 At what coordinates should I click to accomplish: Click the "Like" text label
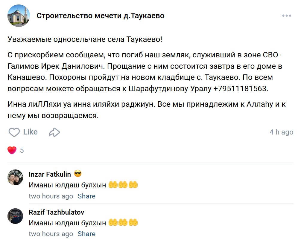click(x=30, y=132)
